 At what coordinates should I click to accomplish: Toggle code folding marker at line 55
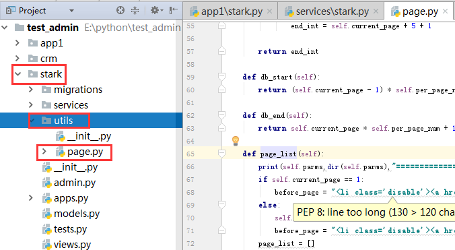click(x=221, y=26)
